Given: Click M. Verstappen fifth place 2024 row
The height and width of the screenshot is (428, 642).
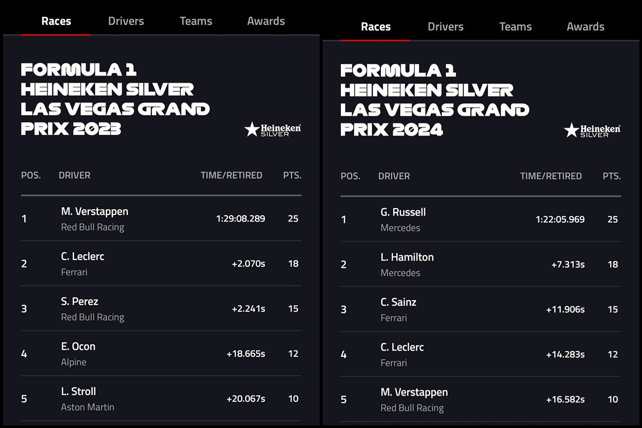Looking at the screenshot, I should click(x=480, y=399).
